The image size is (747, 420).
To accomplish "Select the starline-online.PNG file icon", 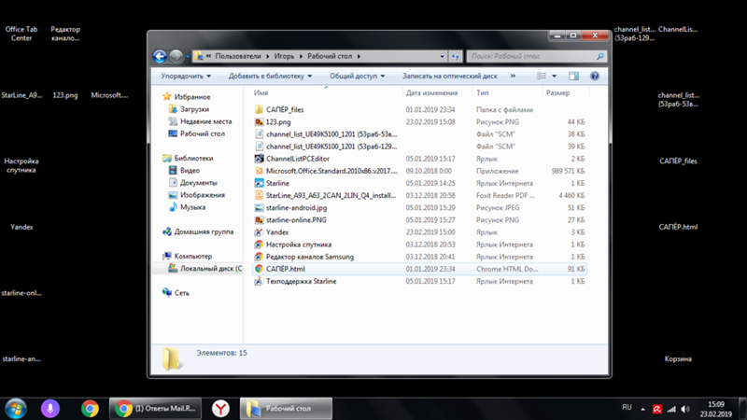I will pos(259,220).
